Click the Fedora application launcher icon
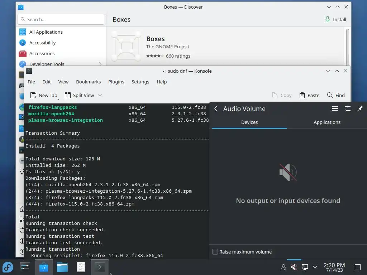 (x=8, y=267)
